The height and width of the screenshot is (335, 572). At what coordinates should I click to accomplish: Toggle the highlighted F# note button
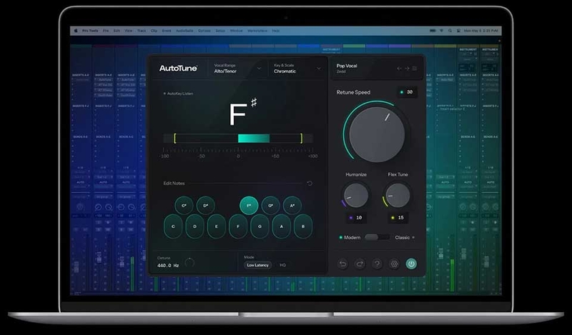249,206
